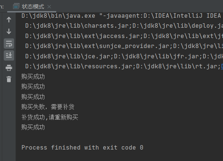The height and width of the screenshot is (161, 223).
Task: Click the sunjce_provider.jar classpath line
Action: pyautogui.click(x=124, y=46)
